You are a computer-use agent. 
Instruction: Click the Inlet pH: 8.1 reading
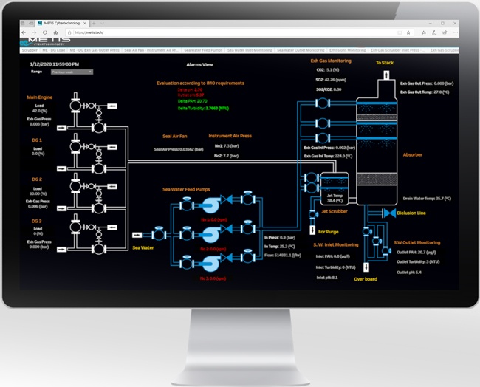327,278
